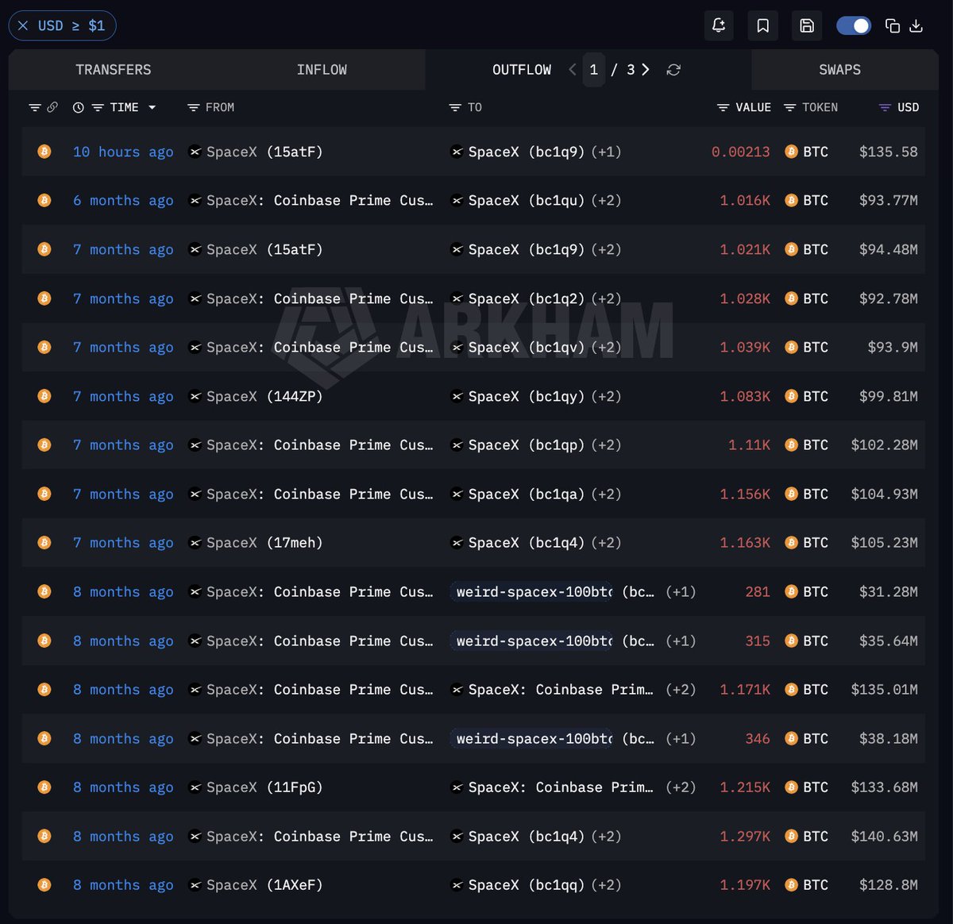Click the SpaceX logo beside SpaceX (1AXeF)
Image resolution: width=953 pixels, height=924 pixels.
[x=195, y=885]
